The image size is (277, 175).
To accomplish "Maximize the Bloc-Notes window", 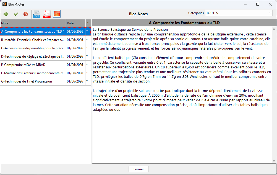I will (x=258, y=4).
